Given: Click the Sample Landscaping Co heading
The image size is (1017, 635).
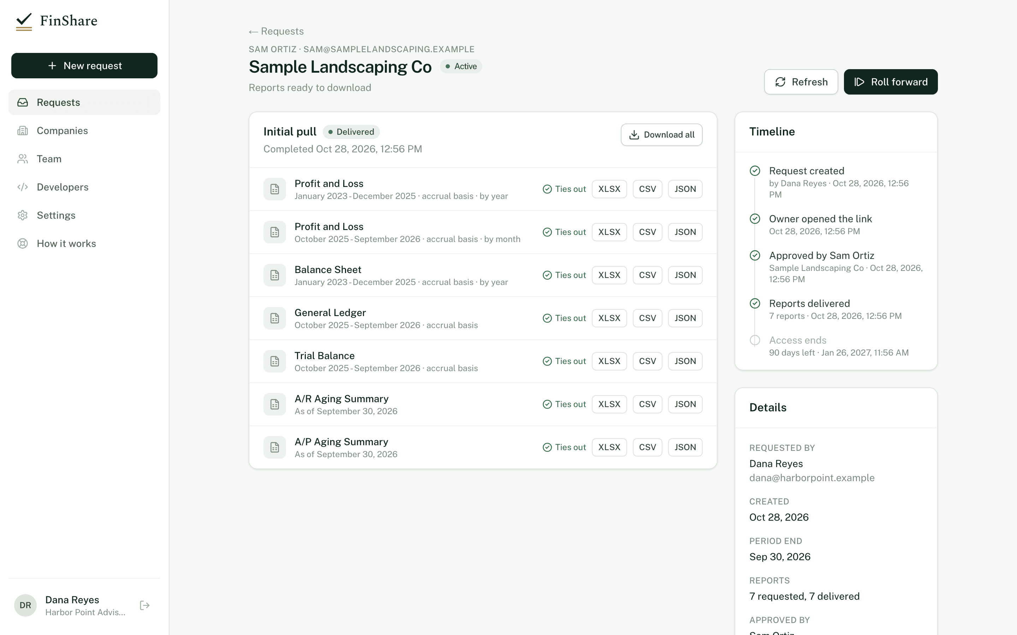Looking at the screenshot, I should pos(340,67).
